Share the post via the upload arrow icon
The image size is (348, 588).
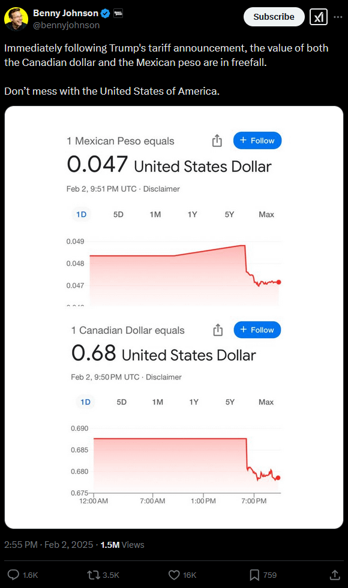pos(335,574)
